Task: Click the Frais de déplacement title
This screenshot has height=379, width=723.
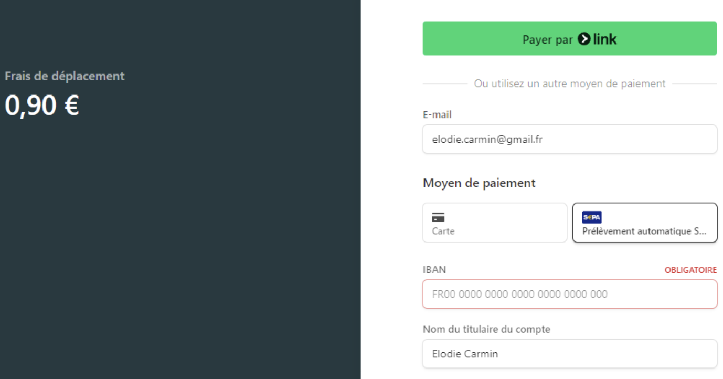Action: [x=65, y=76]
